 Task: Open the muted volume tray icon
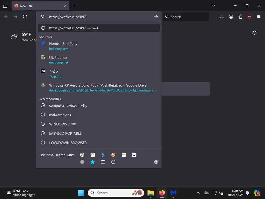[221, 193]
